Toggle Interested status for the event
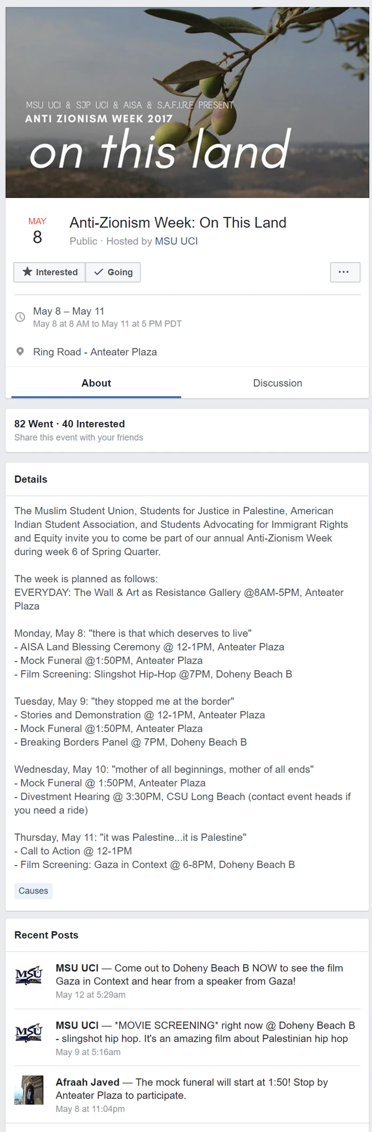Image resolution: width=372 pixels, height=1132 pixels. pos(49,272)
